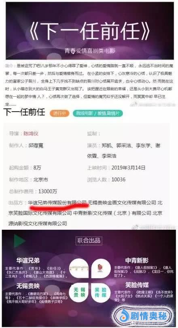Click the 下一任前任 bold page title
Image resolution: width=178 pixels, height=328 pixels.
coord(24,112)
